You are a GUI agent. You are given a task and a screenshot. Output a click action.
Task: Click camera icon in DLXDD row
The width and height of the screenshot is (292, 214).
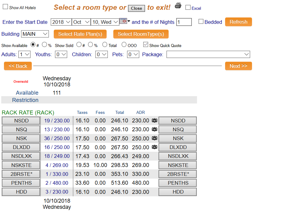pos(155,147)
